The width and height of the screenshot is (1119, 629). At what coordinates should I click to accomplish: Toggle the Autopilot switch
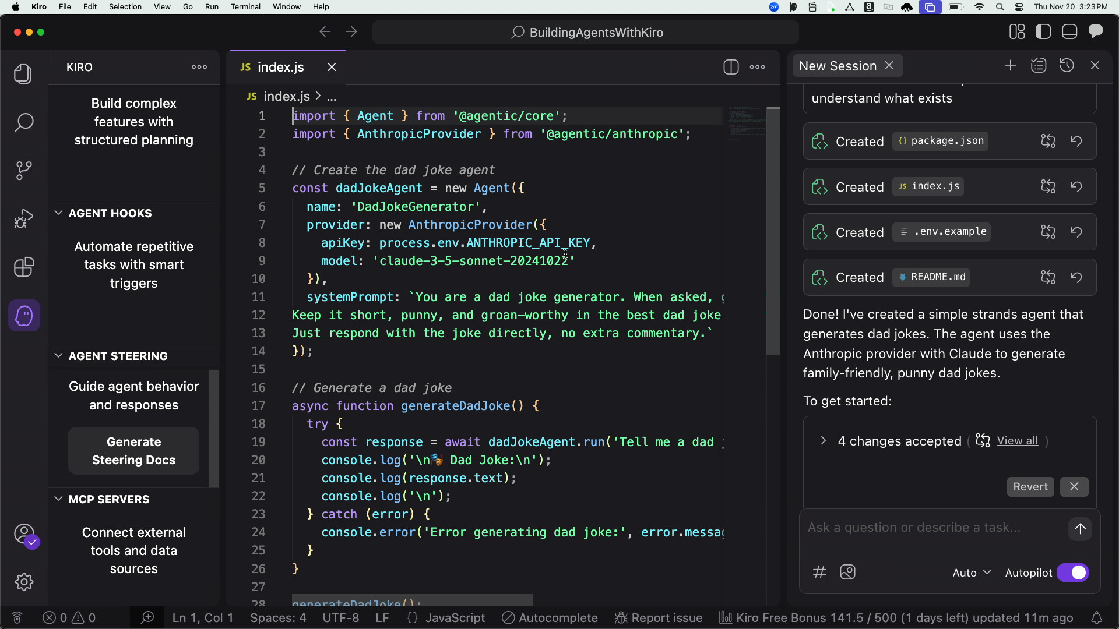coord(1072,573)
